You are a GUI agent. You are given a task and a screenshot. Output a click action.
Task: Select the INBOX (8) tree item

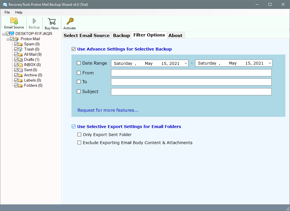point(32,65)
